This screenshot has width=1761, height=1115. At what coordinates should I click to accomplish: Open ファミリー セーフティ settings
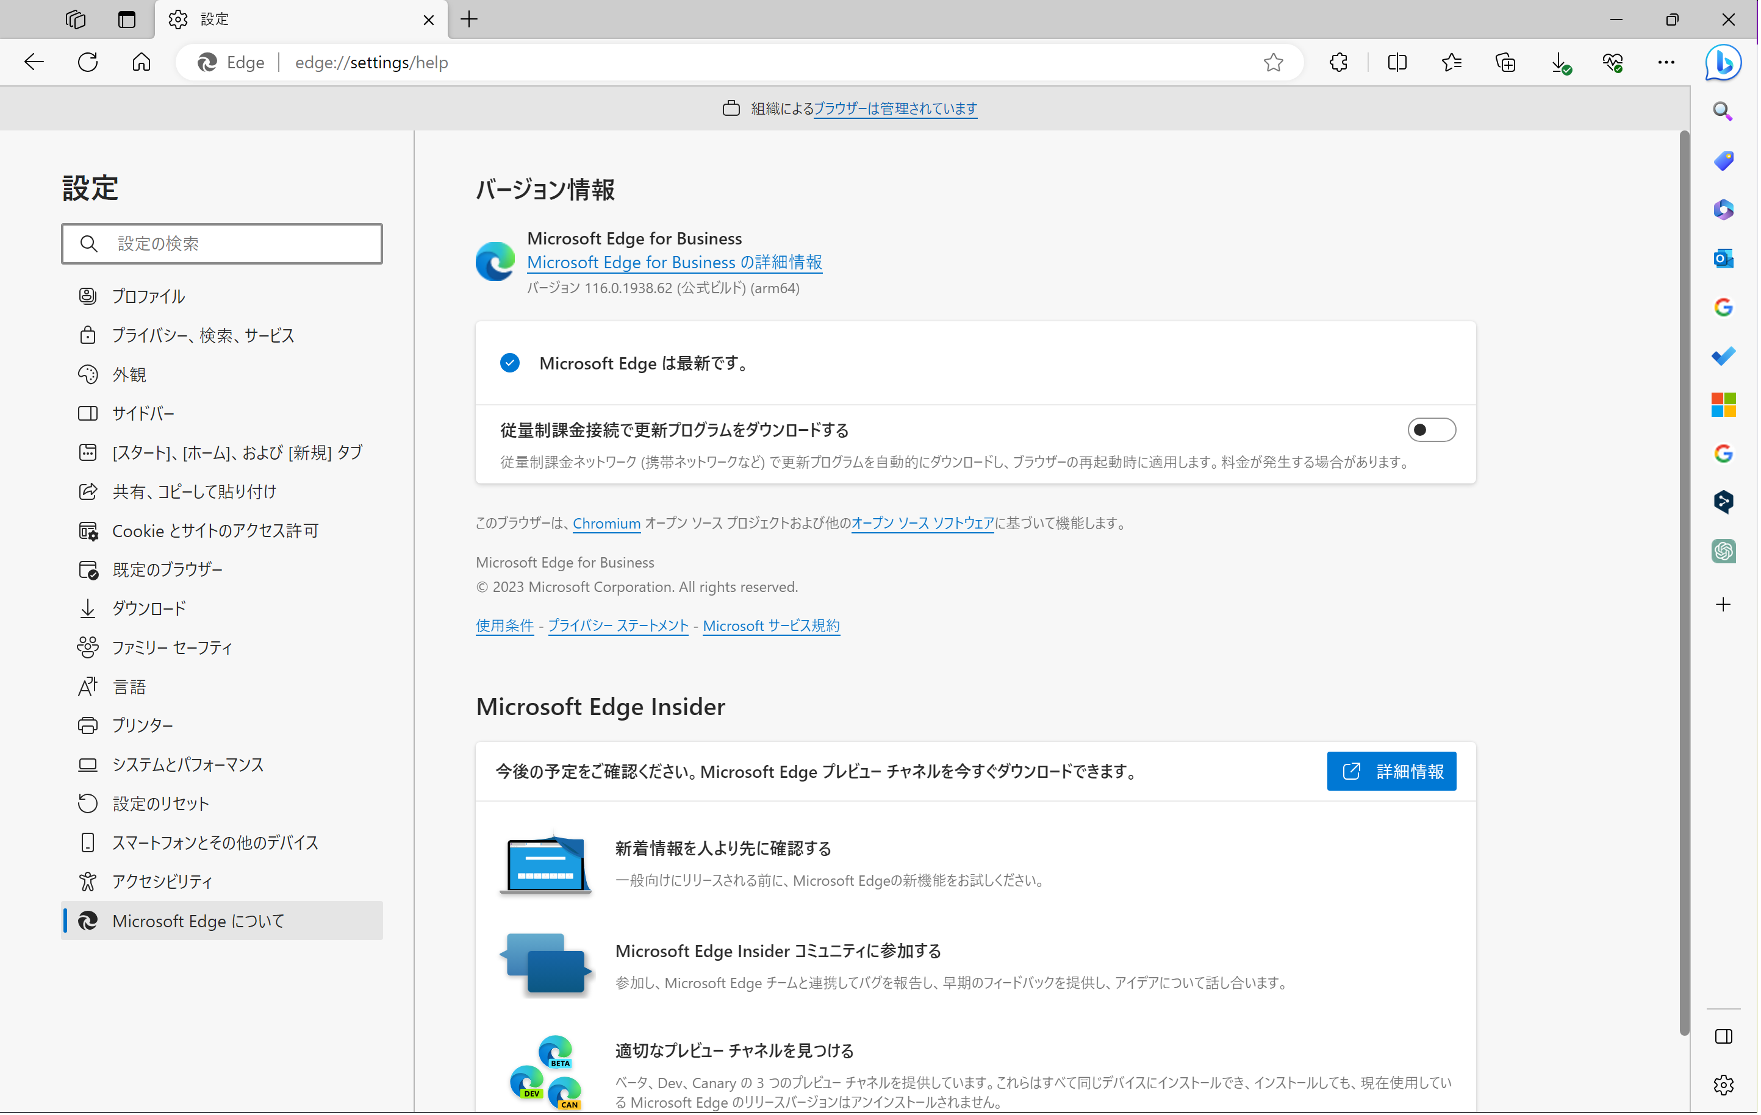[x=222, y=647]
